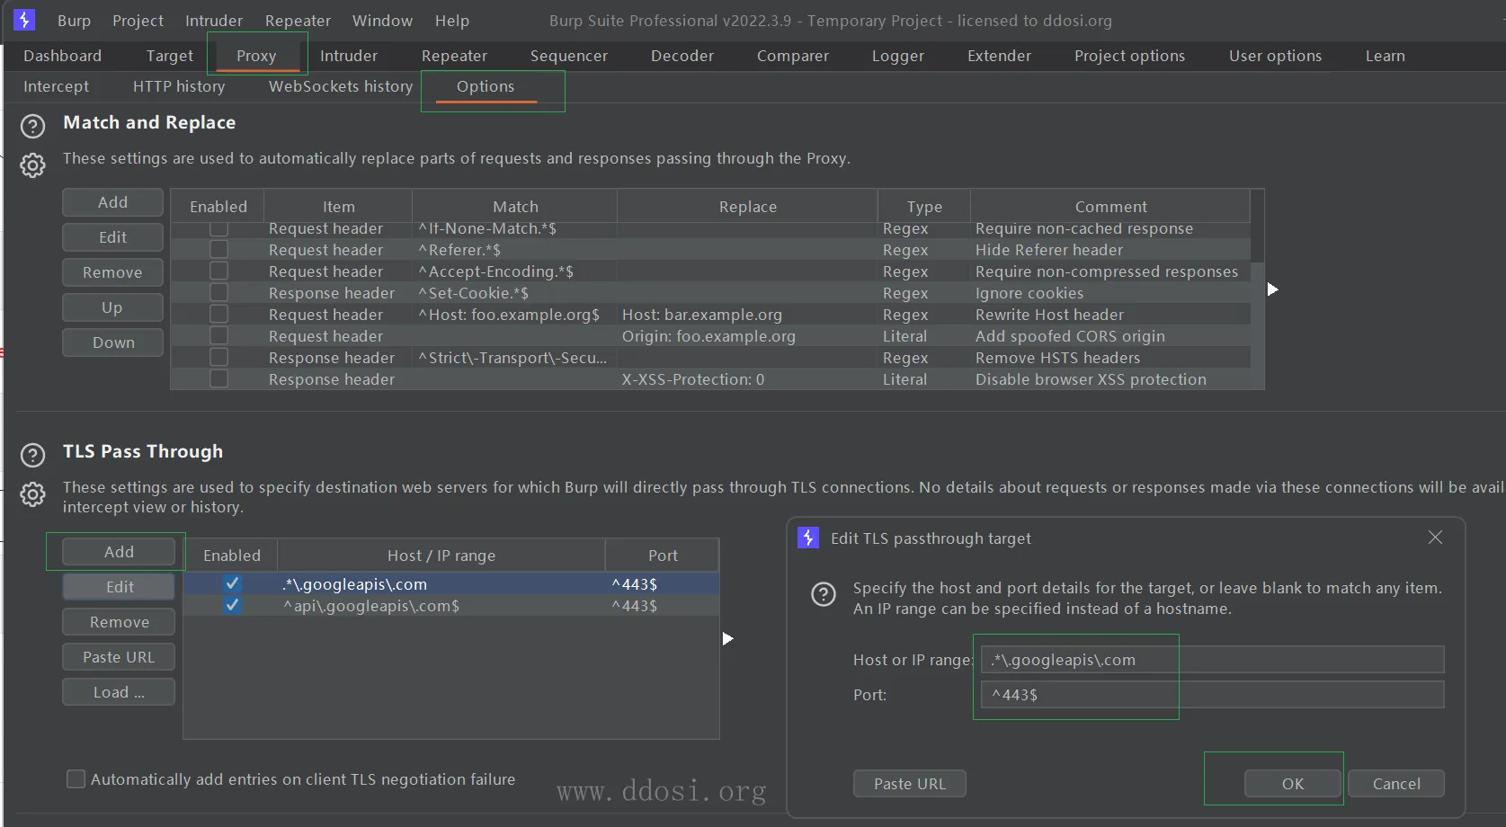Open the Help menu
Screen dimensions: 1506x827
(x=452, y=20)
